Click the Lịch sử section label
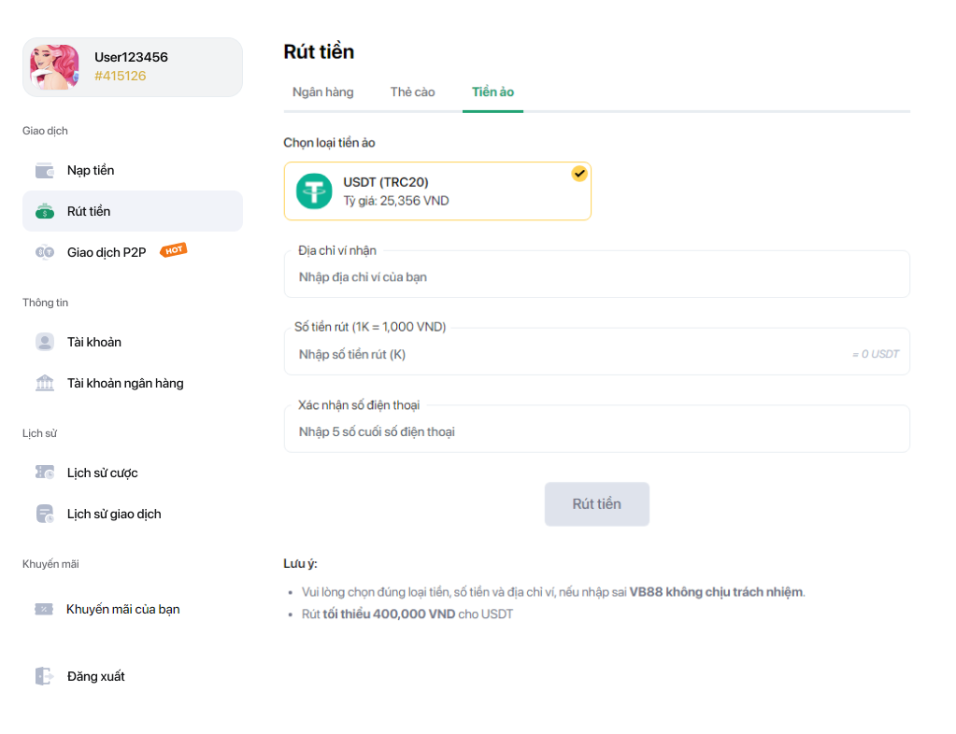Screen dimensions: 956x734 click(x=39, y=433)
